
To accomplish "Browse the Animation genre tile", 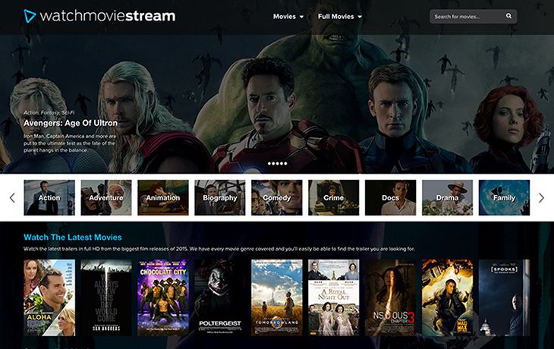I will point(163,198).
